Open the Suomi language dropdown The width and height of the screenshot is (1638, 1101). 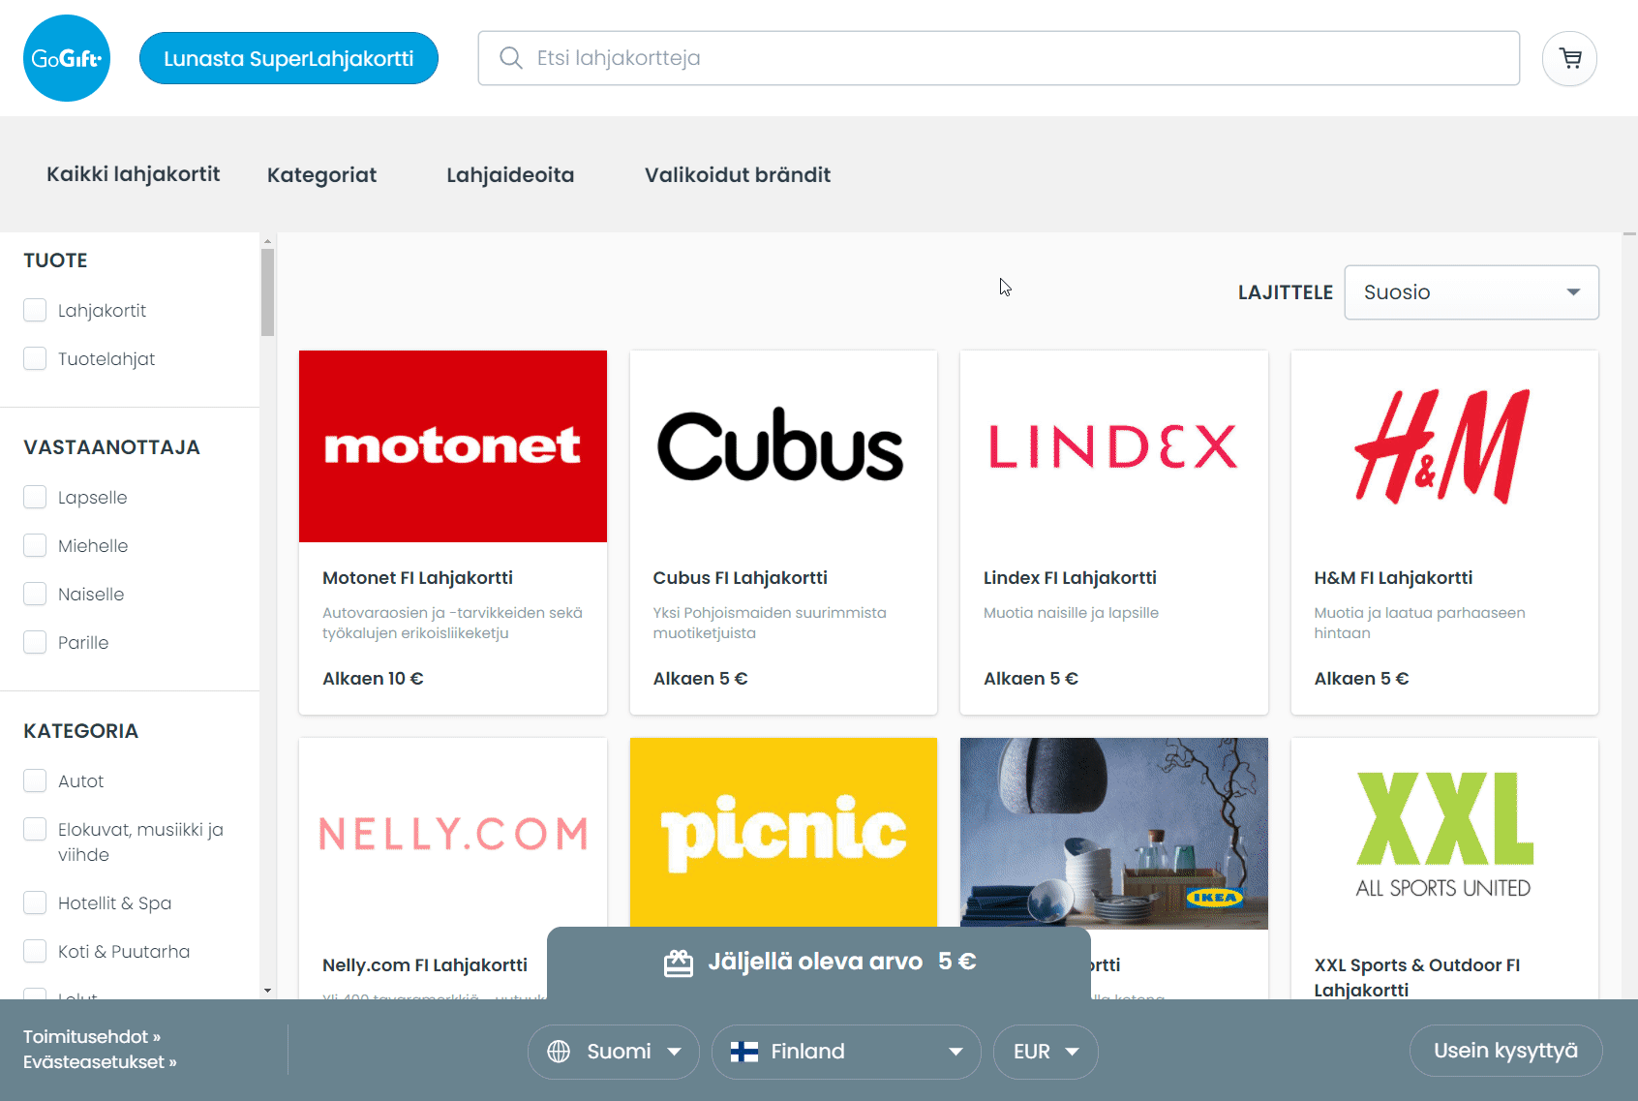(614, 1052)
